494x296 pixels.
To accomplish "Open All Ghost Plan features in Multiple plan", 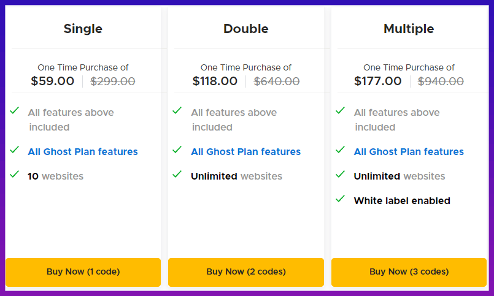I will coord(409,151).
